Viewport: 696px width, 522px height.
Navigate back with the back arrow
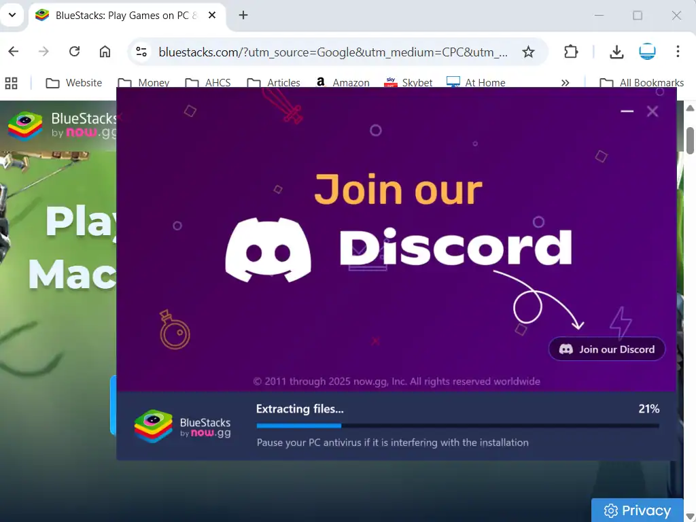(x=14, y=52)
